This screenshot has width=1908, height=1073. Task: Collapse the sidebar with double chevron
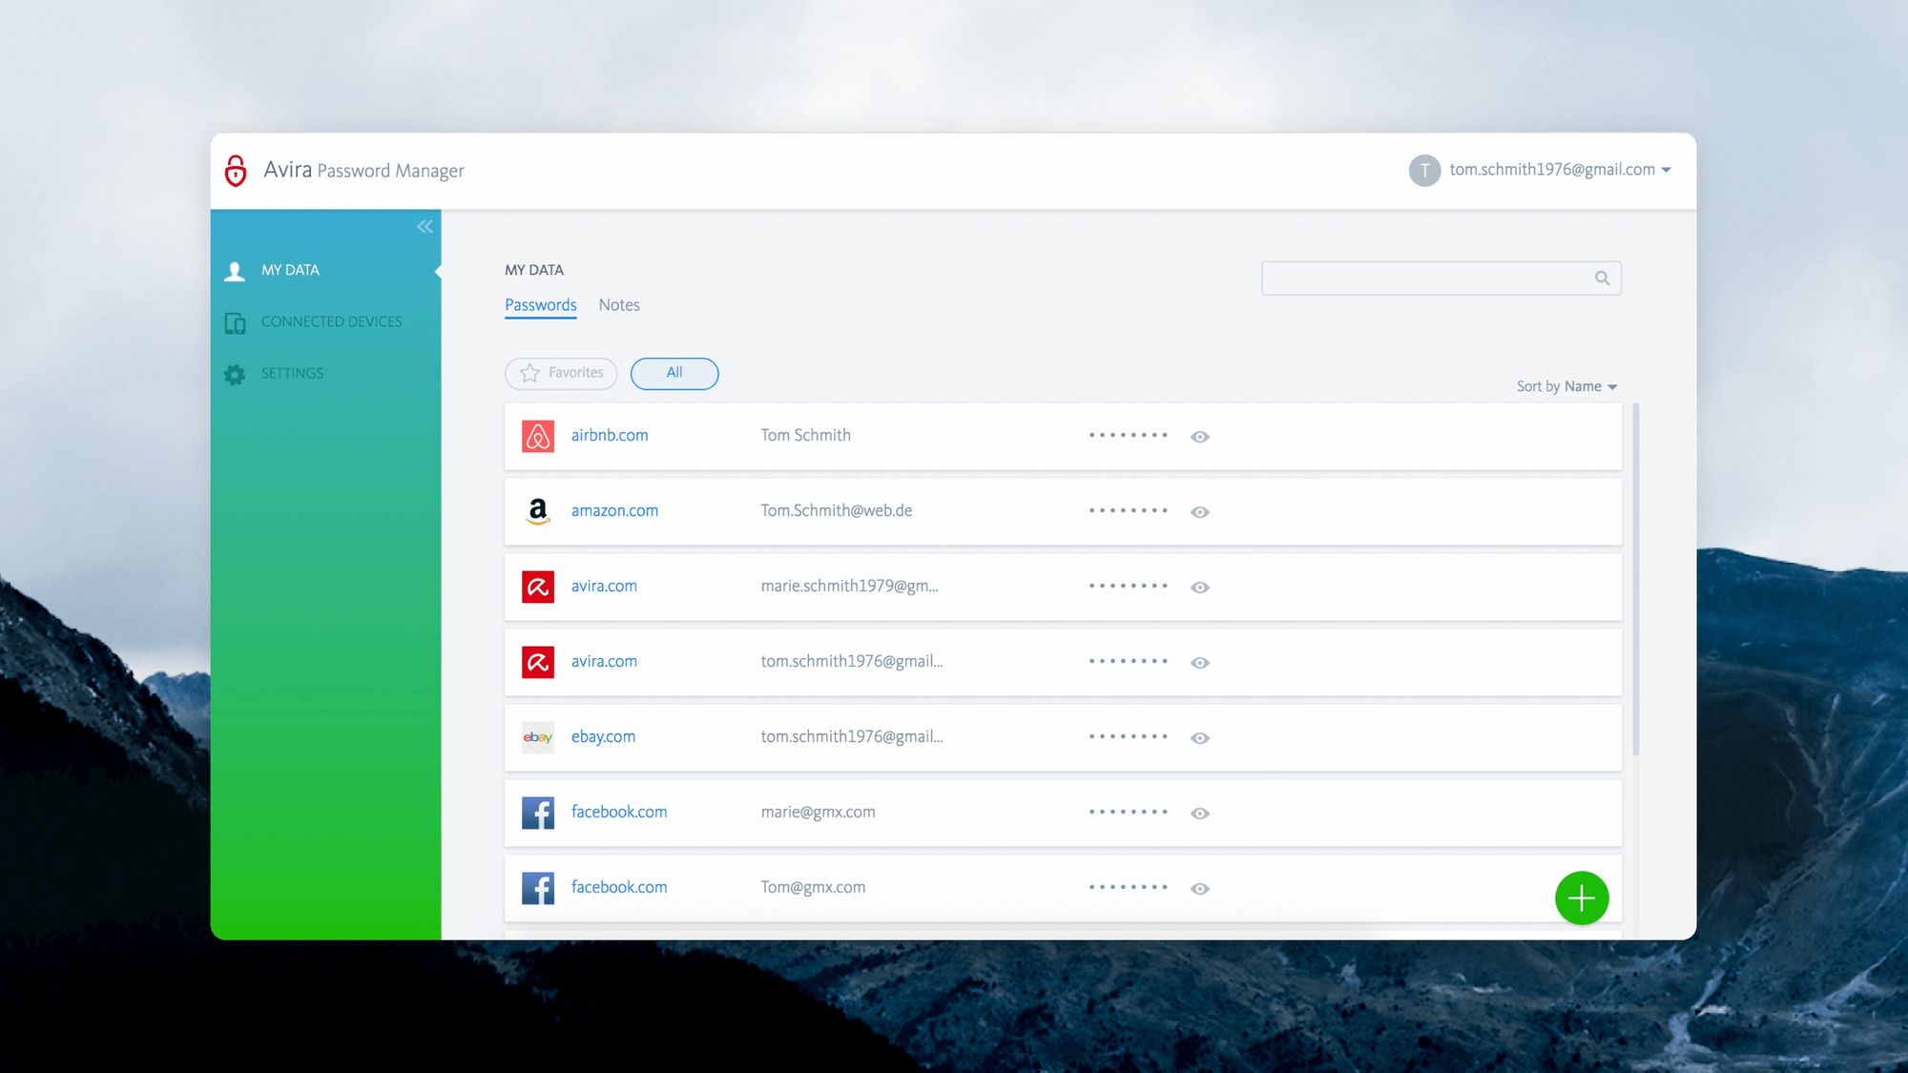pos(425,226)
